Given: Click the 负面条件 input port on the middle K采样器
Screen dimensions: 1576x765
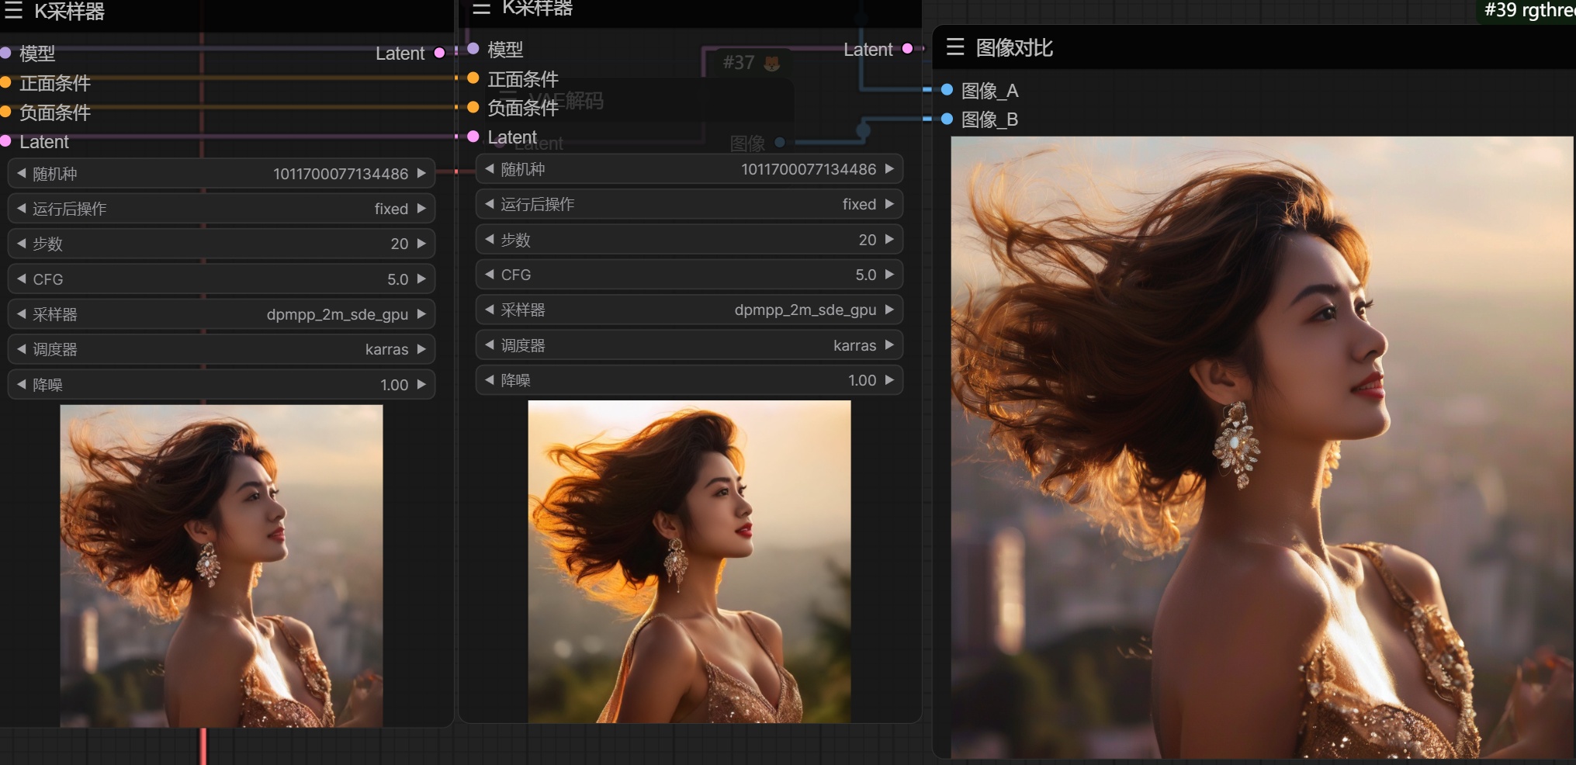Looking at the screenshot, I should coord(473,107).
